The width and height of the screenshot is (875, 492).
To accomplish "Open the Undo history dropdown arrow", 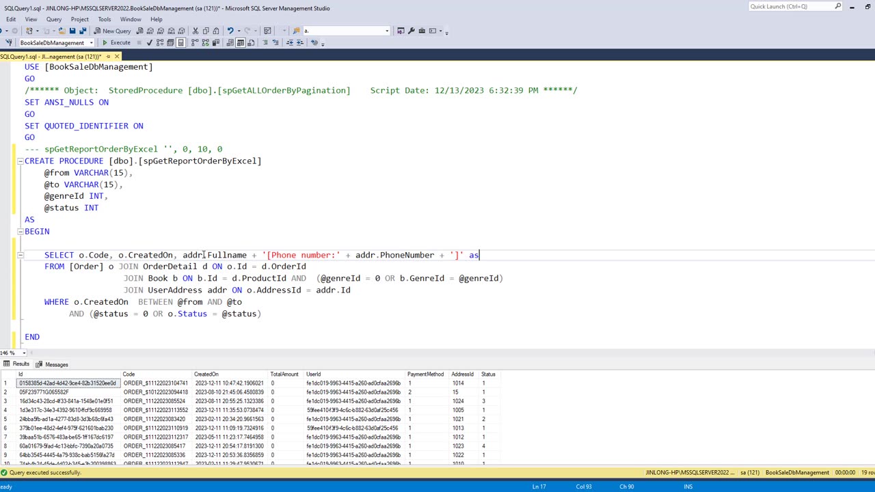I will point(239,31).
